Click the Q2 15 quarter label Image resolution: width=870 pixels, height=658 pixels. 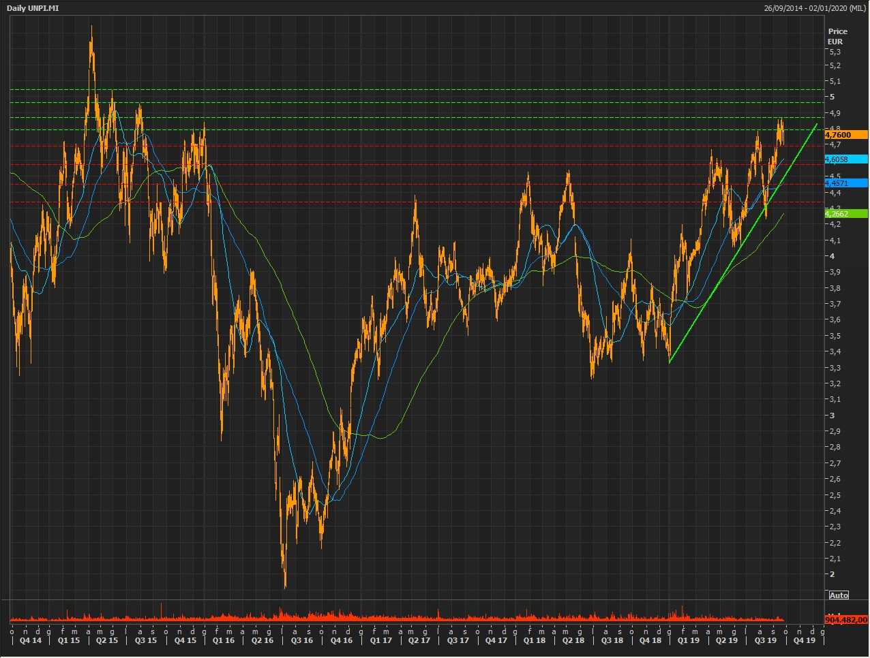tap(107, 640)
